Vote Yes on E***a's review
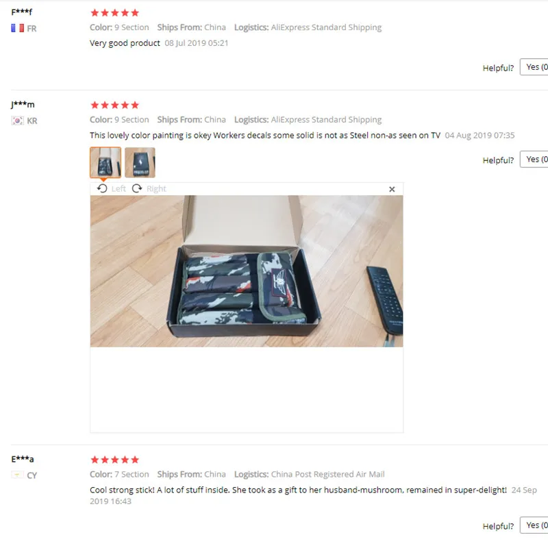The height and width of the screenshot is (548, 548). 534,525
